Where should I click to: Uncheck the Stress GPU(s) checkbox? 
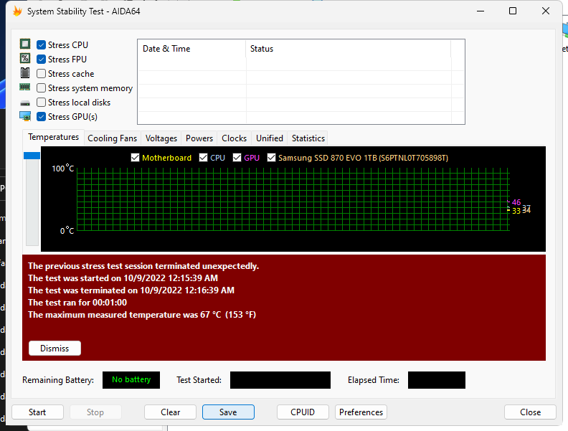pos(42,117)
